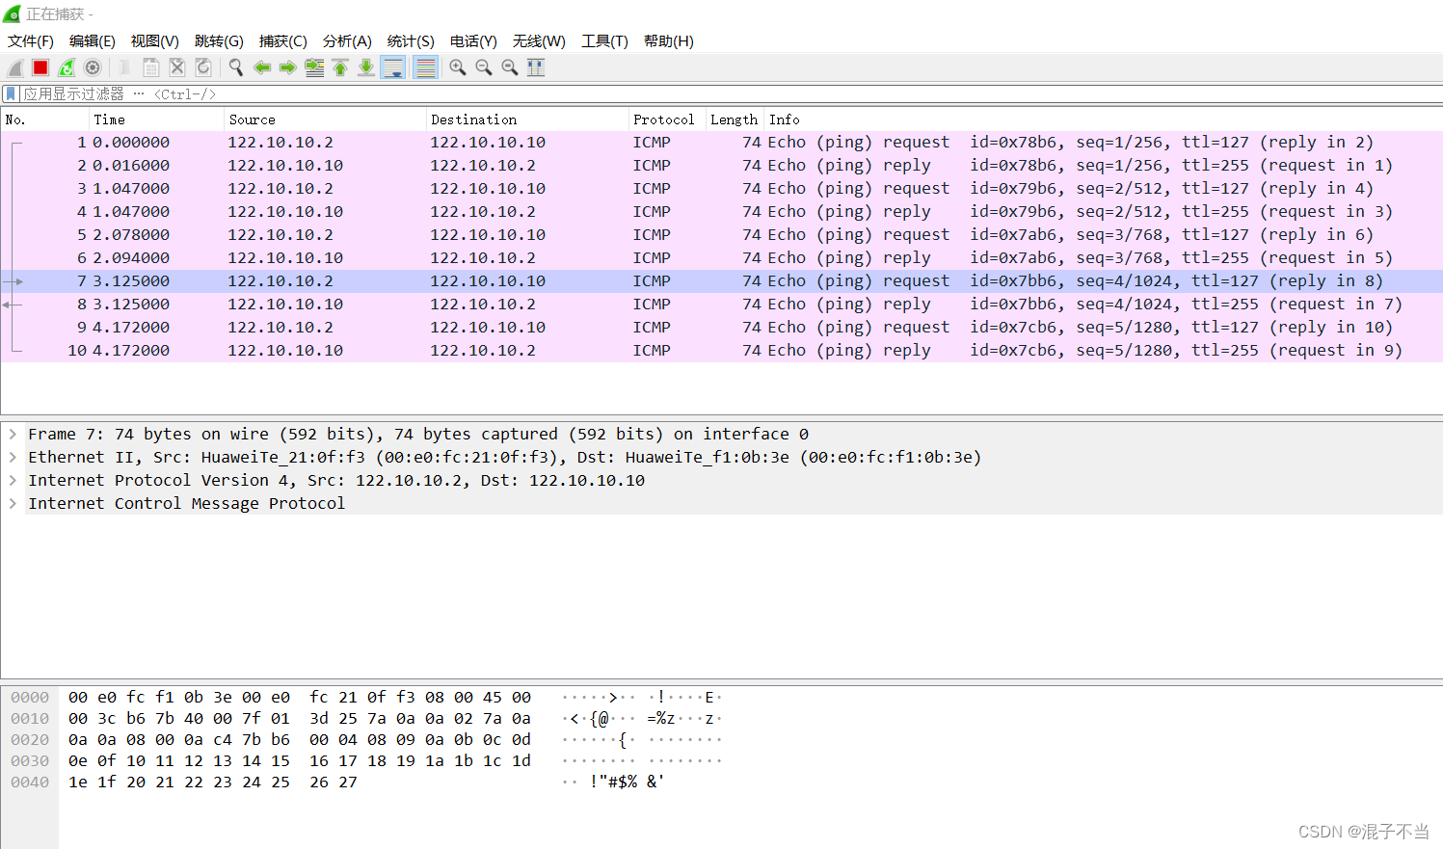Screen dimensions: 1443x849
Task: Stop the running capture with red square
Action: point(40,67)
